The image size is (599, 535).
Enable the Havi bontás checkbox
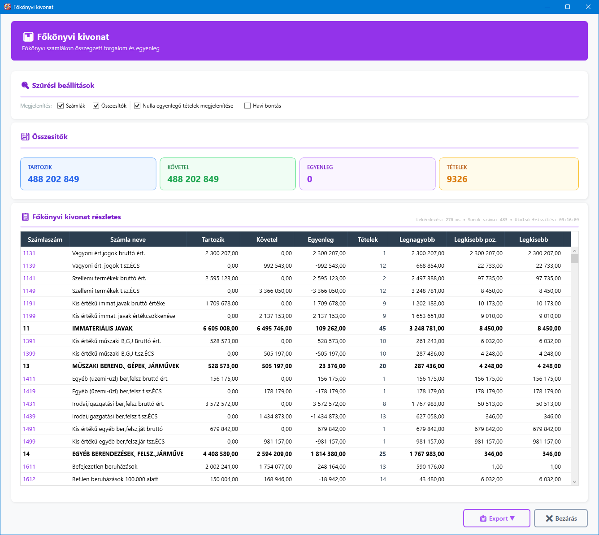coord(247,106)
